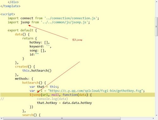Click the 'created() {' hook line
This screenshot has width=158, height=120.
(x=25, y=67)
